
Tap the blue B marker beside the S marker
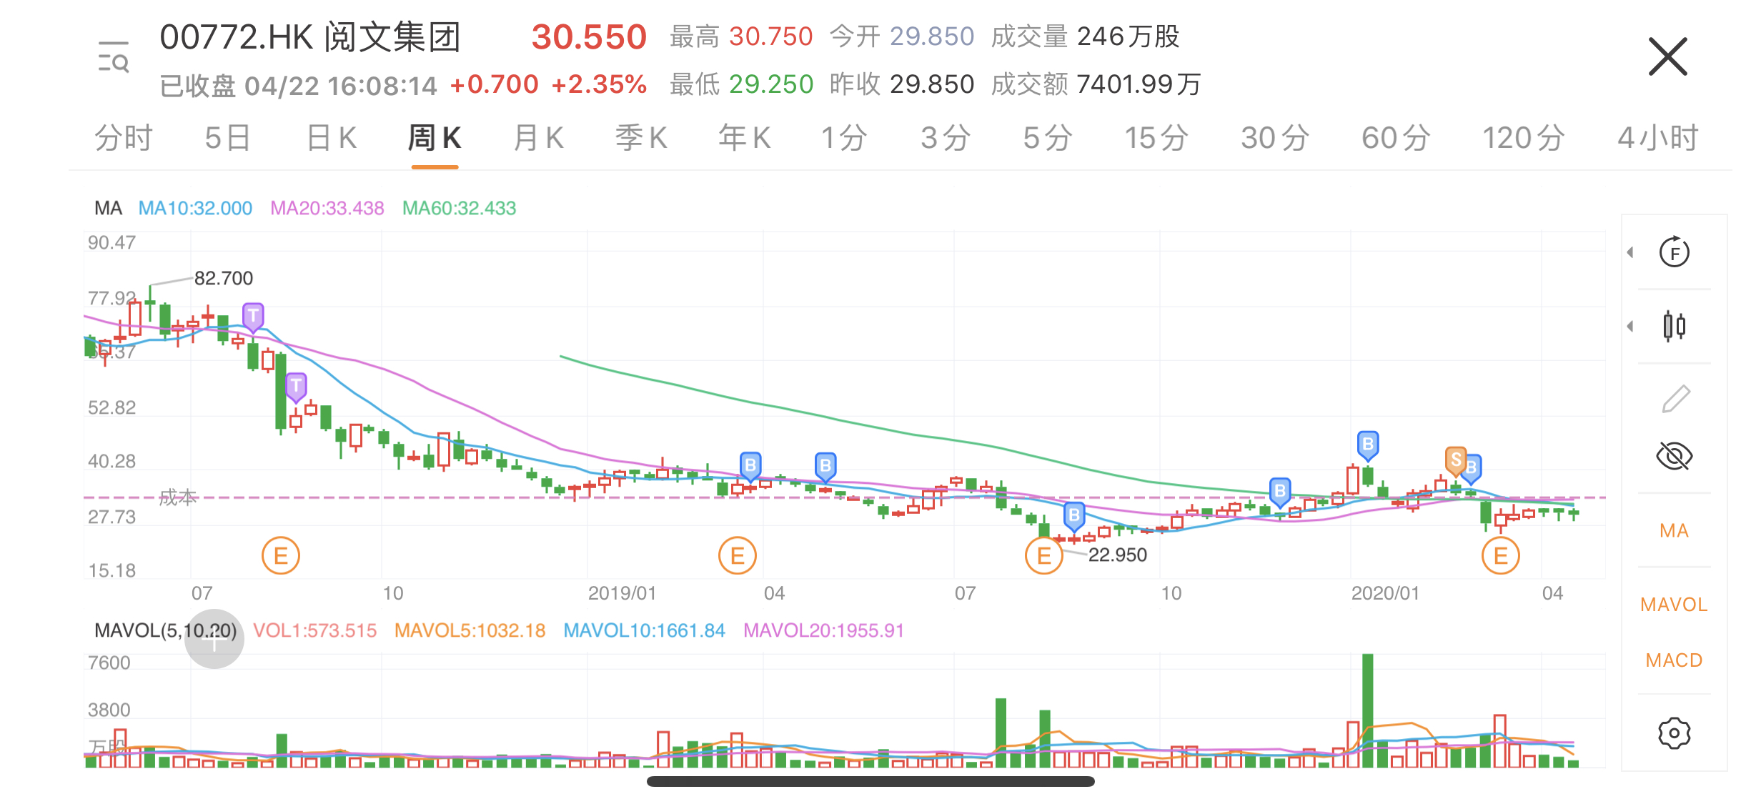[x=1472, y=469]
